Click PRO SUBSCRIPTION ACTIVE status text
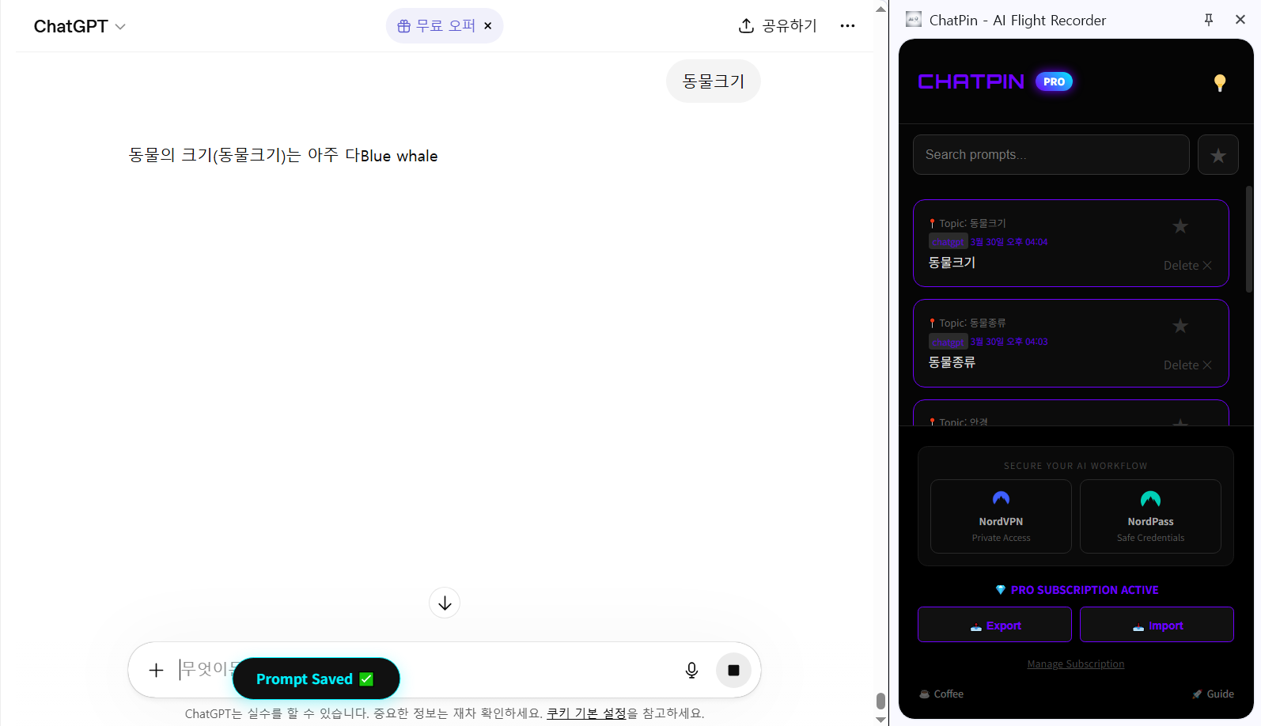This screenshot has width=1261, height=726. click(1076, 590)
